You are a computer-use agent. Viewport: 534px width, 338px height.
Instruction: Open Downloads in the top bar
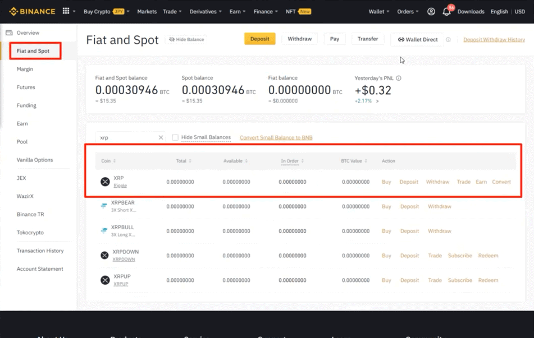coord(471,12)
